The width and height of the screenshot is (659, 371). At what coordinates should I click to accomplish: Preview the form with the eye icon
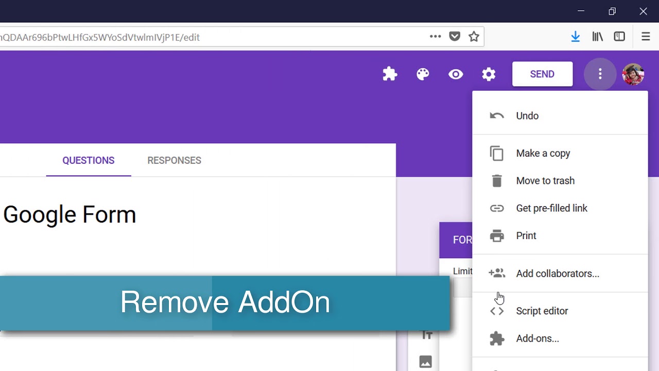click(x=456, y=74)
